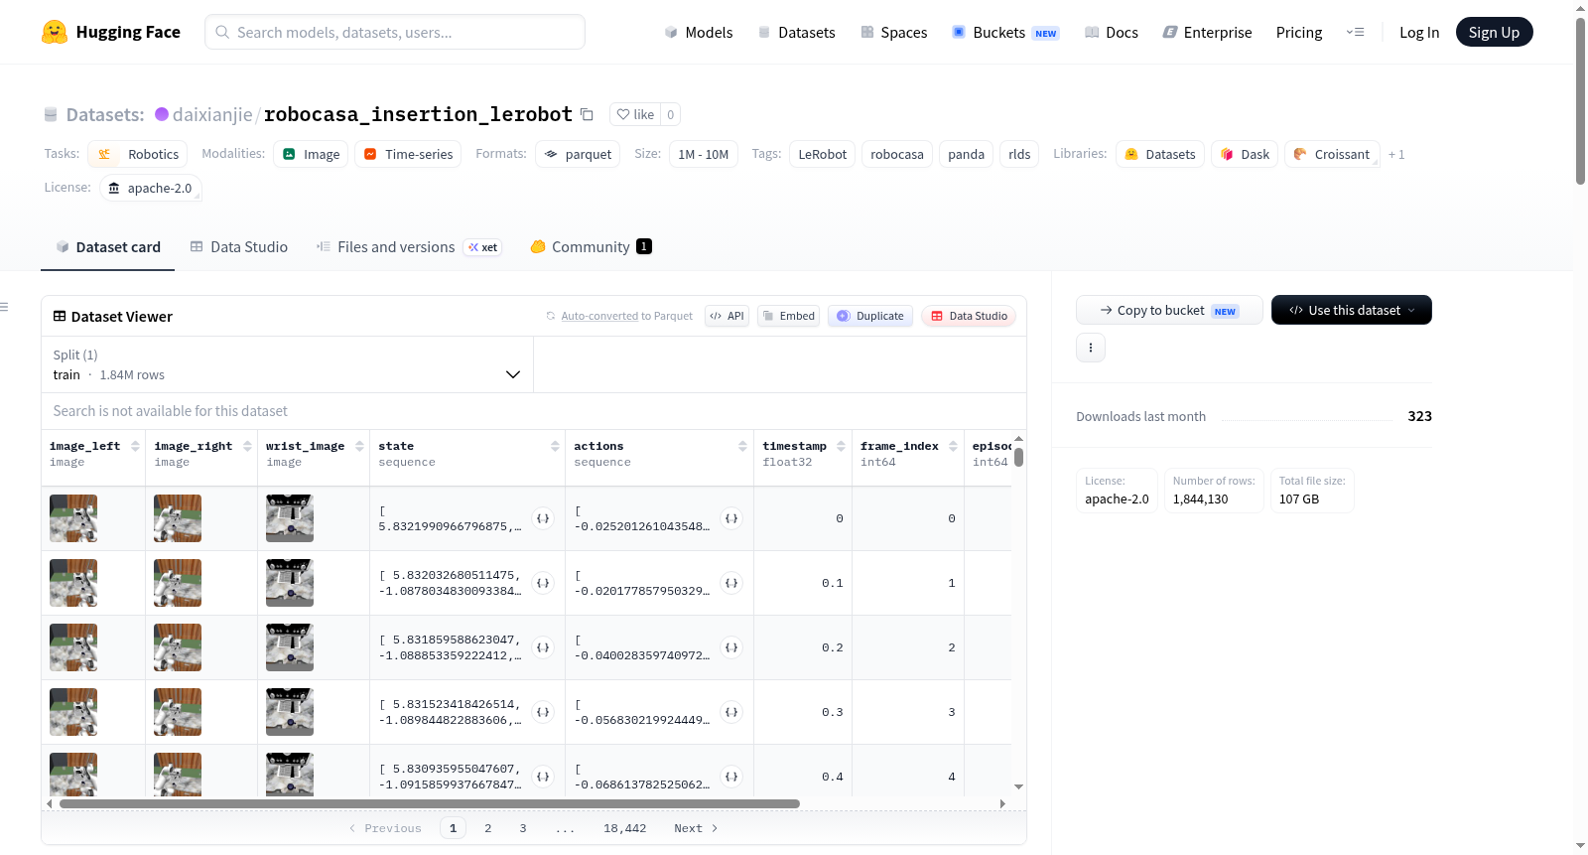Expand first row state sequence braces icon
The image size is (1588, 855).
coord(543,518)
